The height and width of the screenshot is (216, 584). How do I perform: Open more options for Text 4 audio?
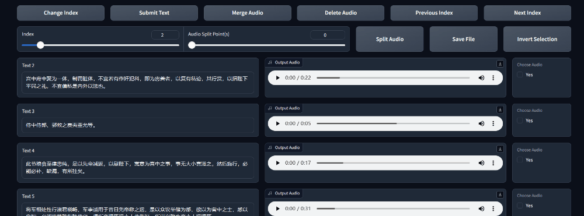[493, 163]
